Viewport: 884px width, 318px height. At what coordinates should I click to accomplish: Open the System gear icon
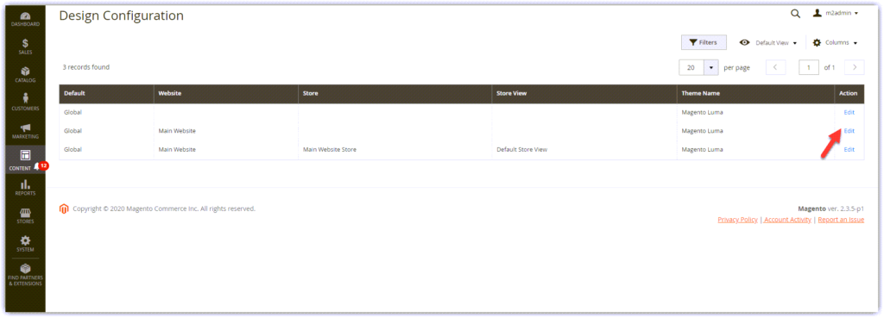click(25, 240)
